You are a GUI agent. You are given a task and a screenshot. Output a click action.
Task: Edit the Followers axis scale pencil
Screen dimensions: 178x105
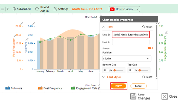tap(33, 24)
